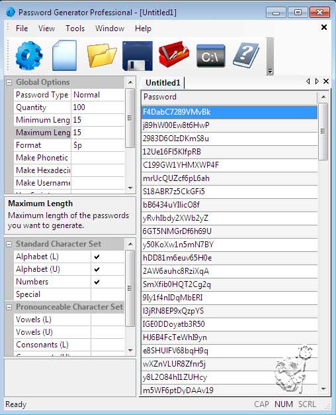Collapse the Standard Character Set section
The height and width of the screenshot is (415, 336).
(x=9, y=244)
